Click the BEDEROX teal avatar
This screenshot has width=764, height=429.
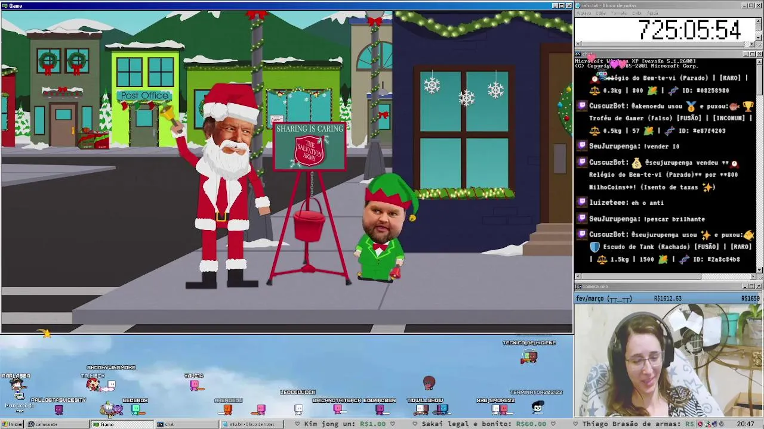click(135, 409)
